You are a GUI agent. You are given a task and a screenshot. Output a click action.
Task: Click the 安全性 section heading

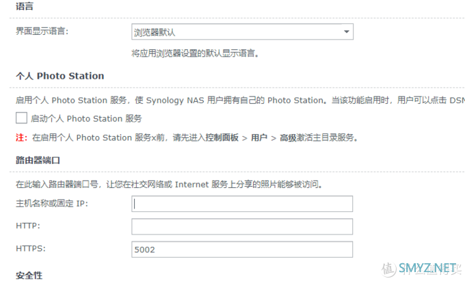[x=29, y=275]
